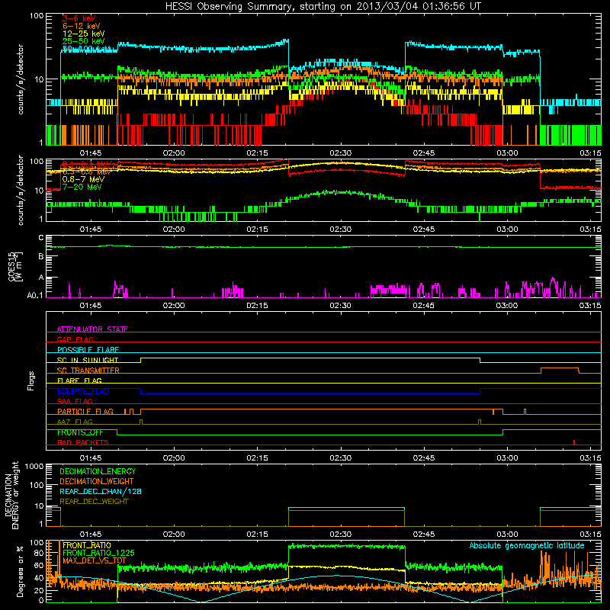610x610 pixels.
Task: Click the SAA_FLAG label
Action: coord(75,401)
